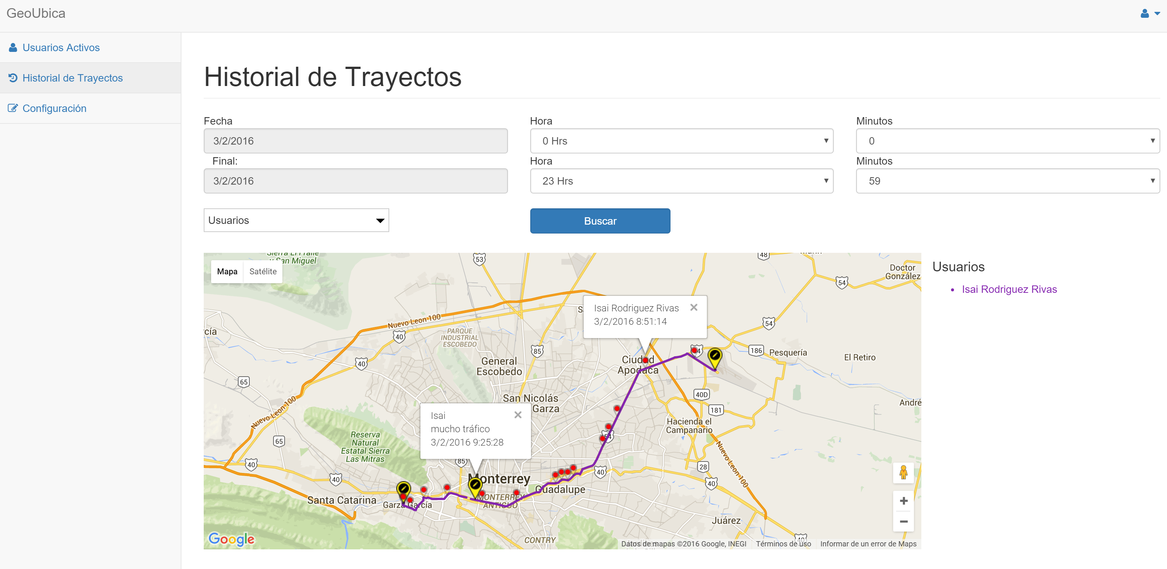Open the user account menu icon
1167x569 pixels.
1145,14
